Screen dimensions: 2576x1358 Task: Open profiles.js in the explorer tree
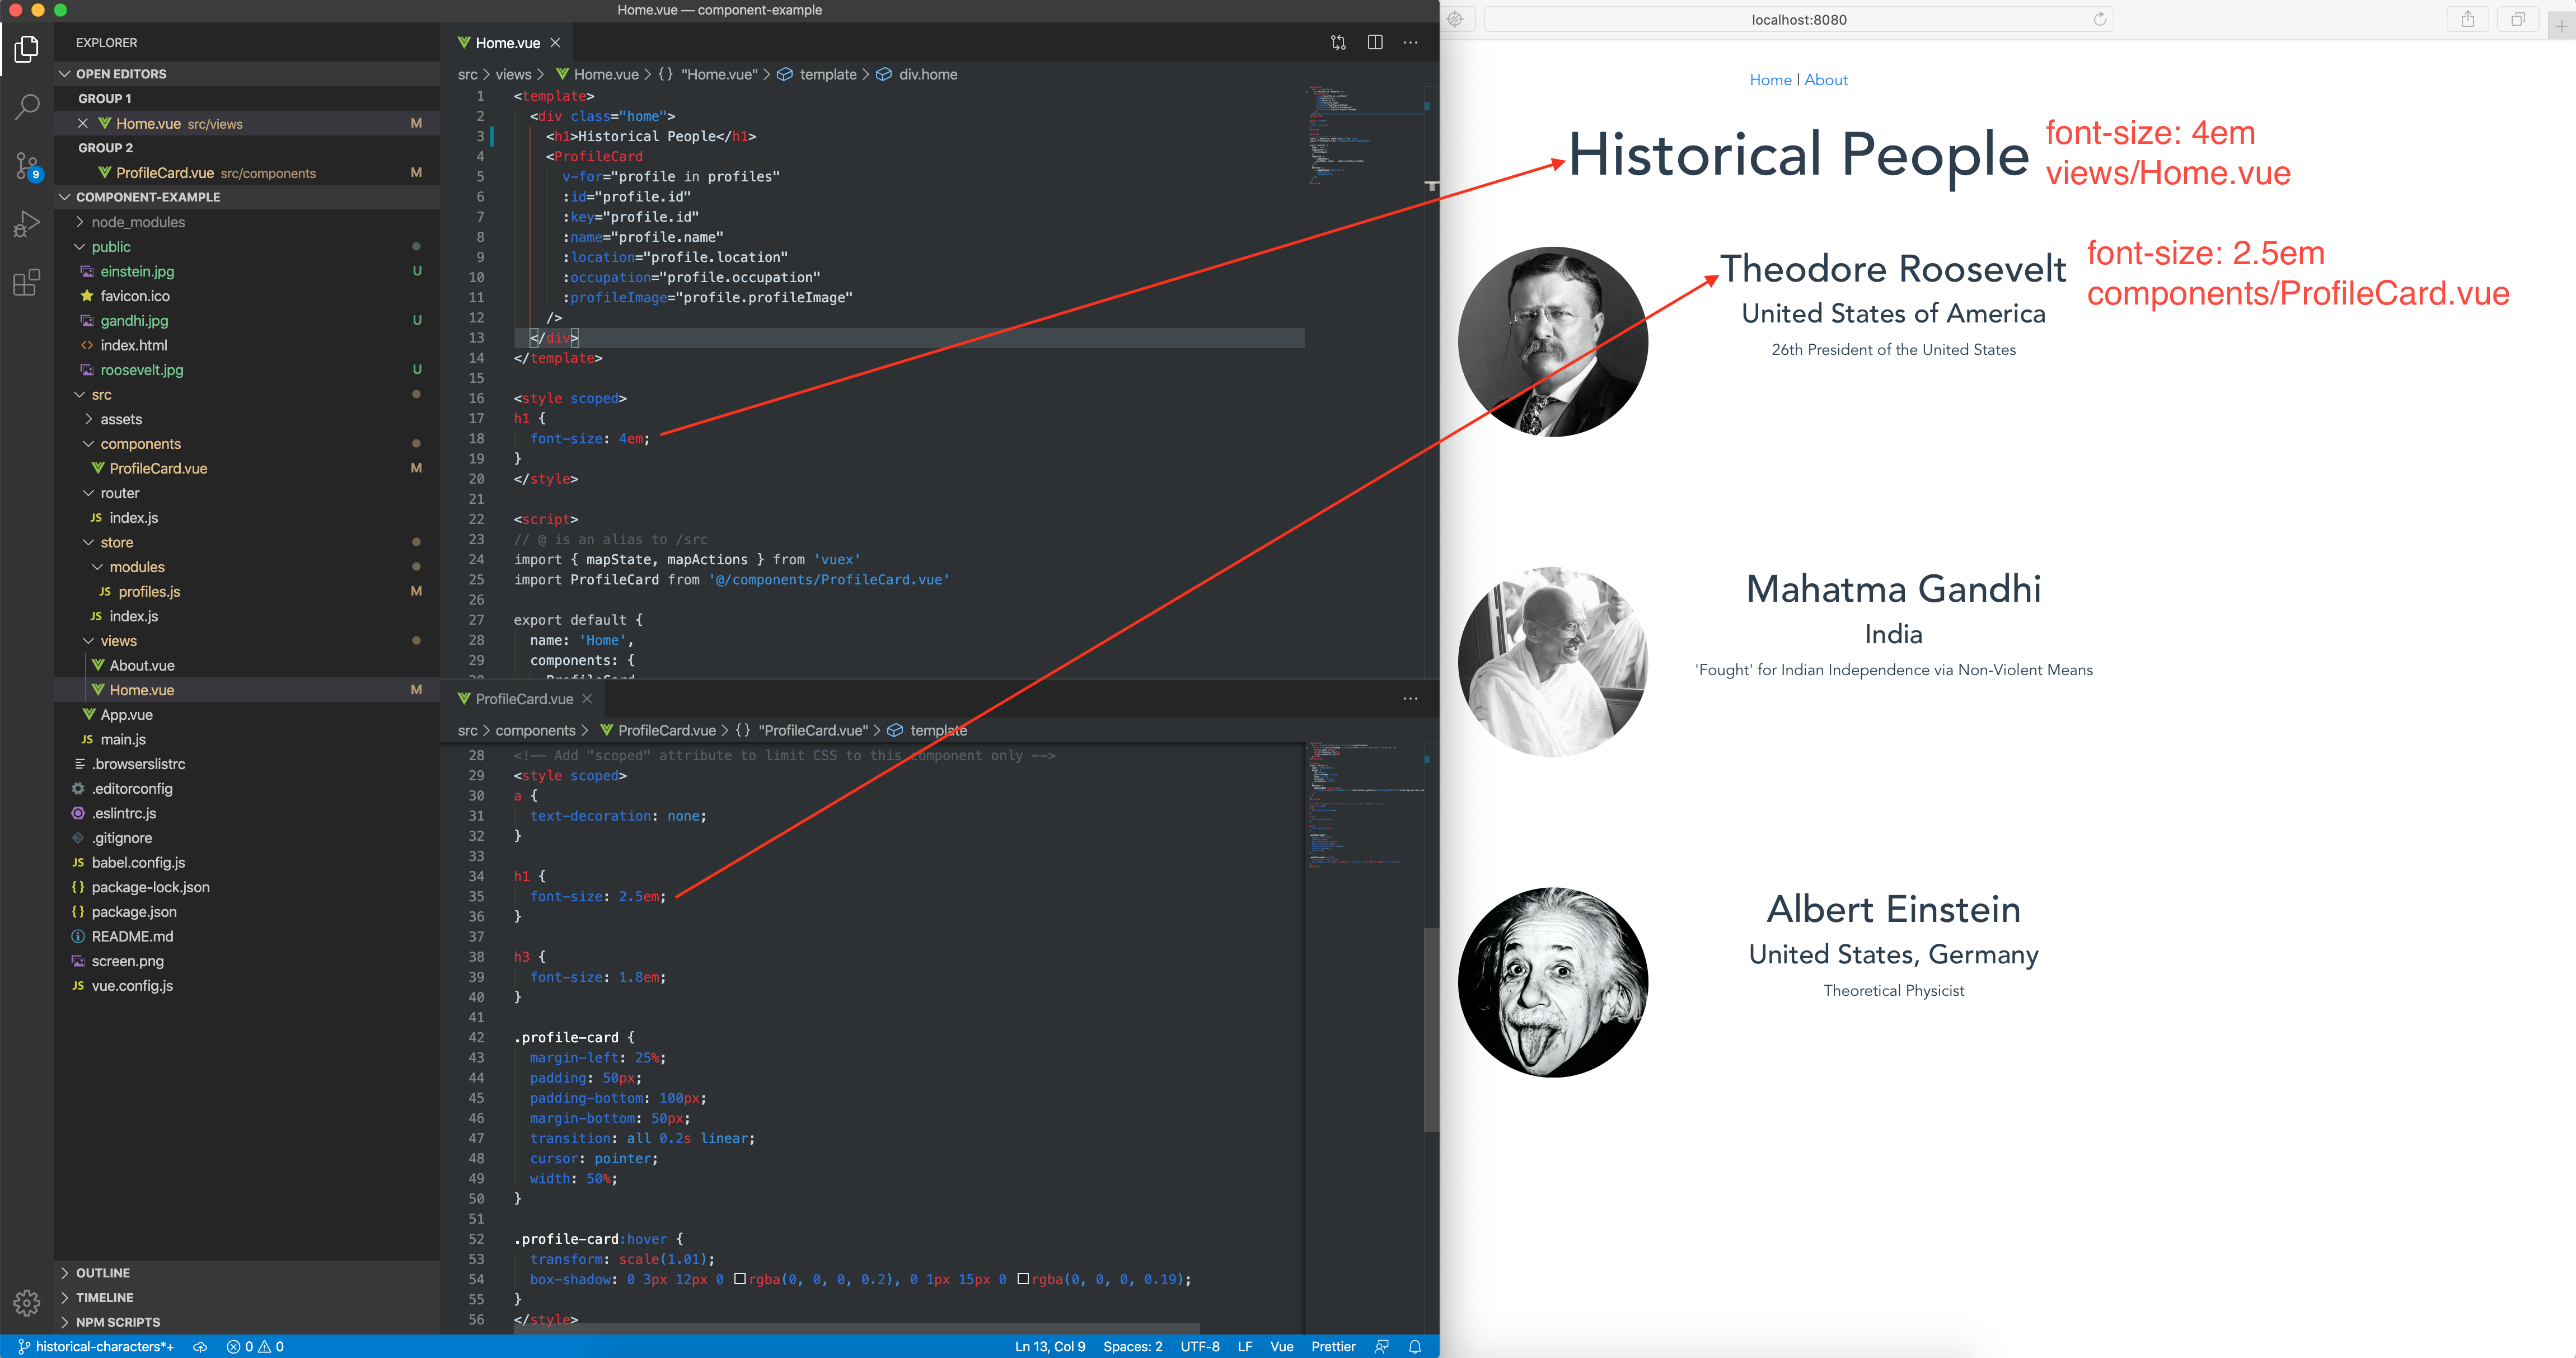(149, 592)
